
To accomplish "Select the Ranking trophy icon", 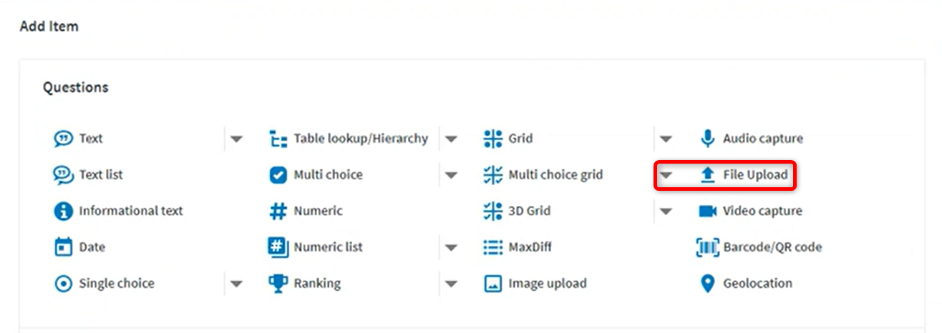I will [278, 283].
